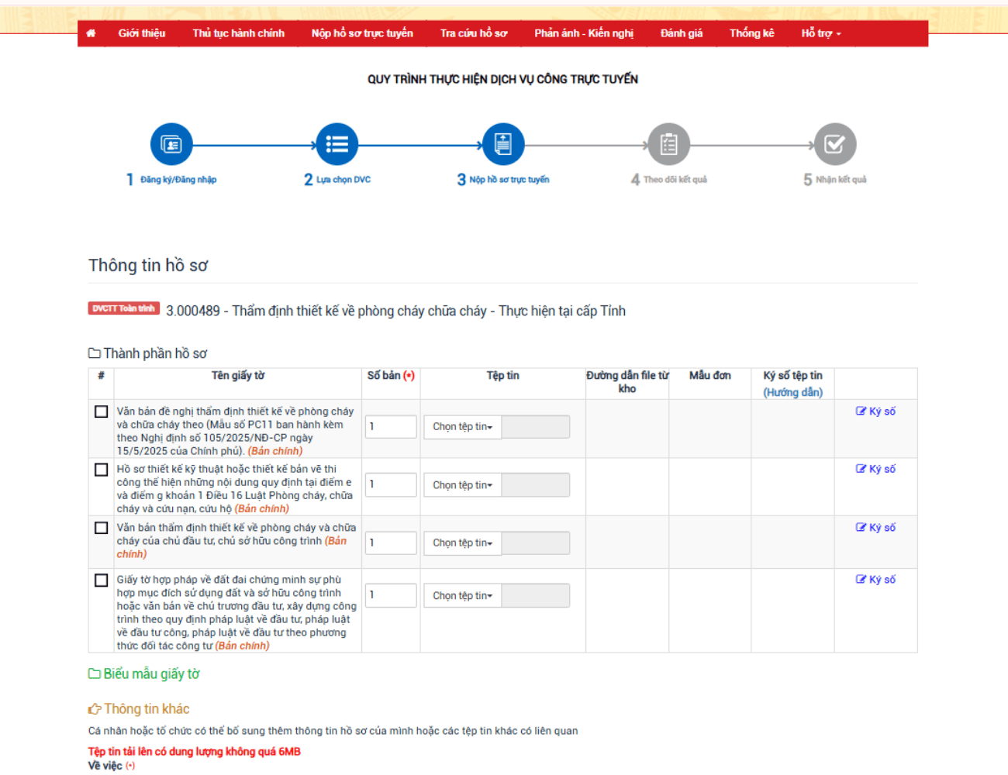Open the Thủ tục hành chính menu
Screen dimensions: 1008x775
(238, 33)
